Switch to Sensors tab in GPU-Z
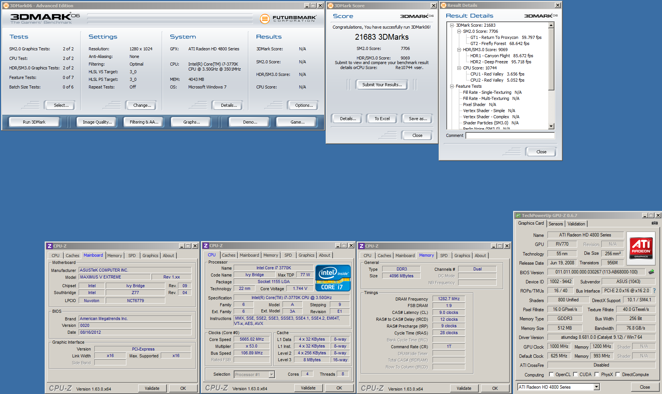 point(556,224)
